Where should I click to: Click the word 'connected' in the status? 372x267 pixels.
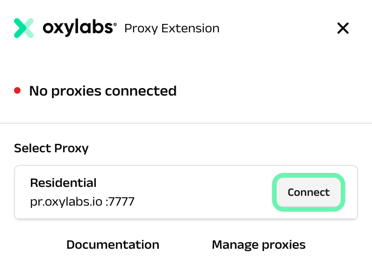tap(141, 91)
